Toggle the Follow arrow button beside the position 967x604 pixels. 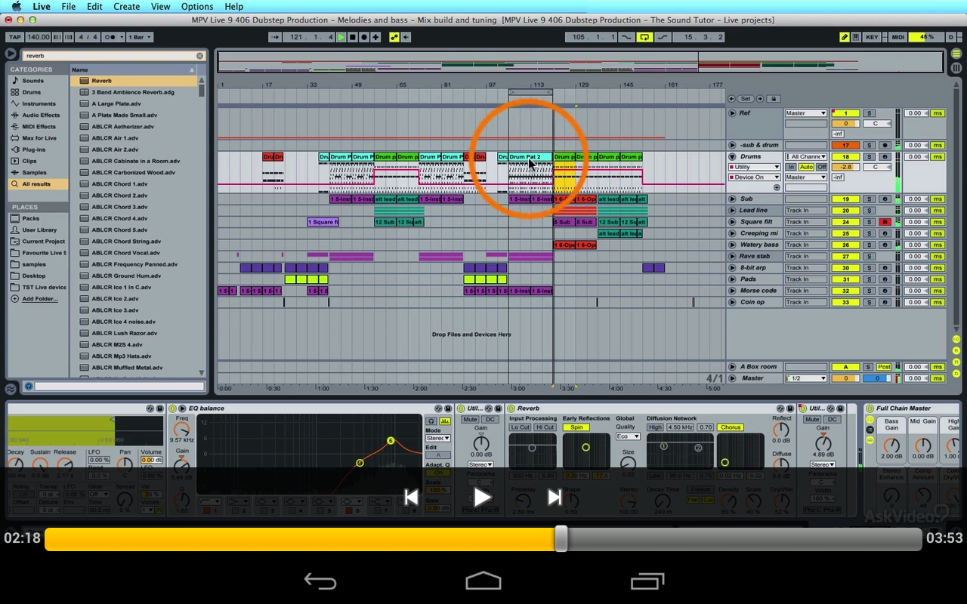tap(275, 37)
